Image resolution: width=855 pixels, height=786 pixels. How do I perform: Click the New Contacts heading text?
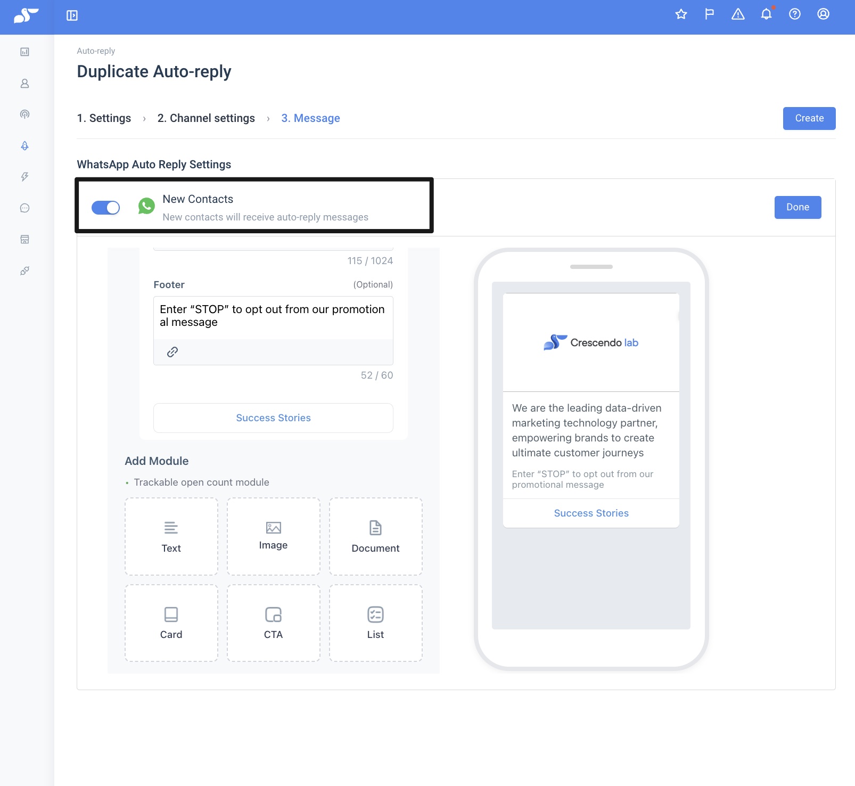198,199
